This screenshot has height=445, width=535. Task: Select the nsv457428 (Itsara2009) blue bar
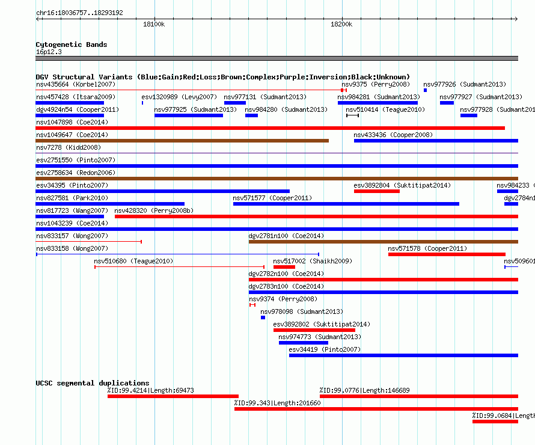70,103
